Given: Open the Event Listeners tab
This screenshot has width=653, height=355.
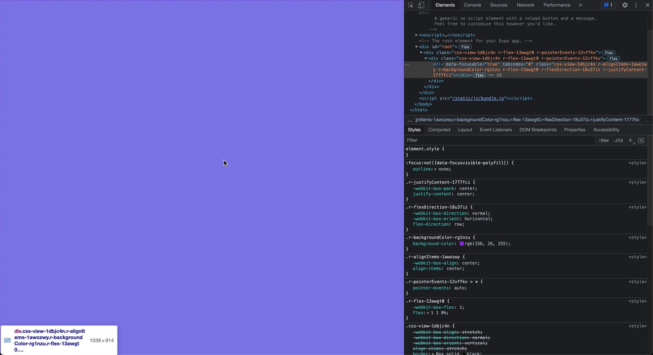Looking at the screenshot, I should click(x=496, y=130).
